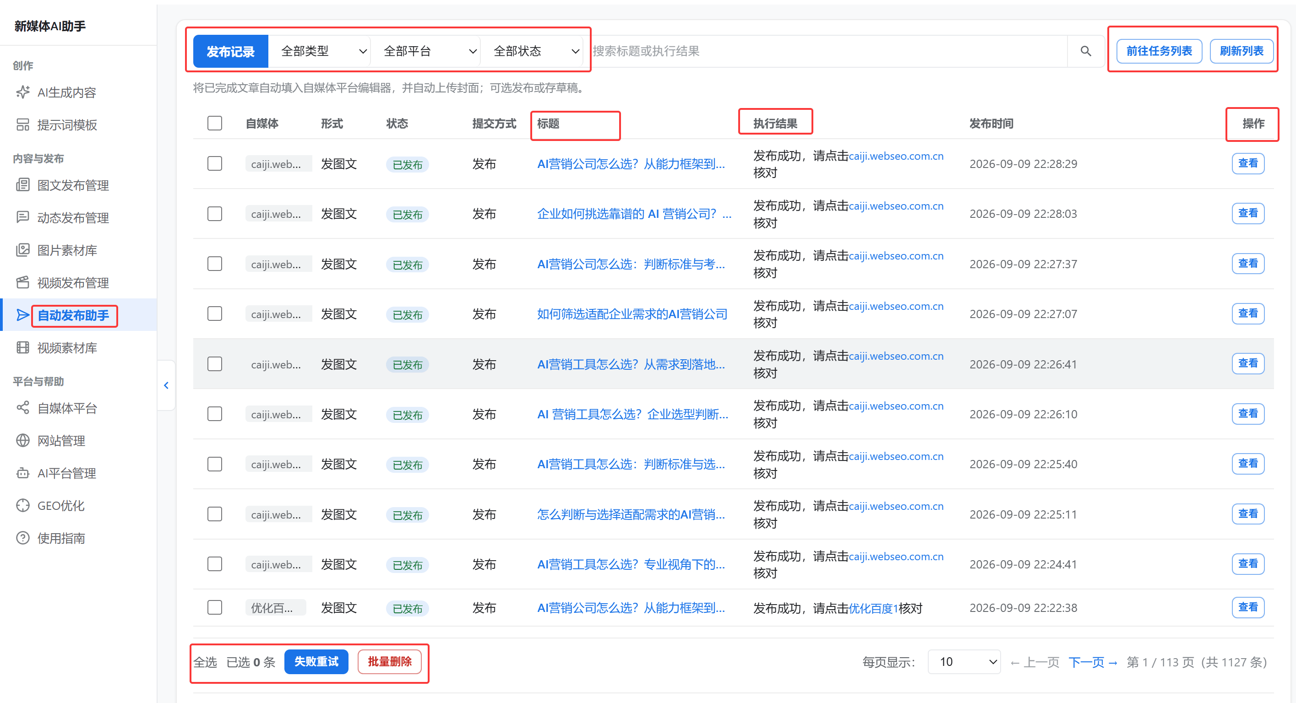
Task: Open the 每页显示 page-size dropdown
Action: [964, 662]
